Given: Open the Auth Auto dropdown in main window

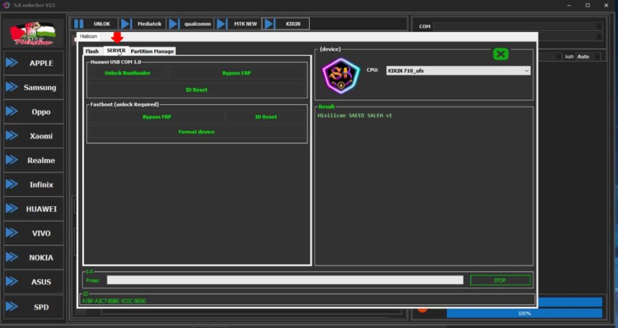Looking at the screenshot, I should click(x=588, y=57).
